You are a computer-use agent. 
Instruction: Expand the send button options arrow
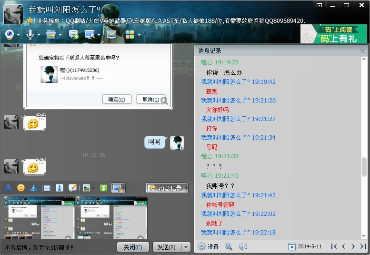pos(186,247)
